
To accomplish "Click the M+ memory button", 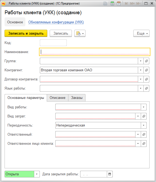I will point(132,3).
